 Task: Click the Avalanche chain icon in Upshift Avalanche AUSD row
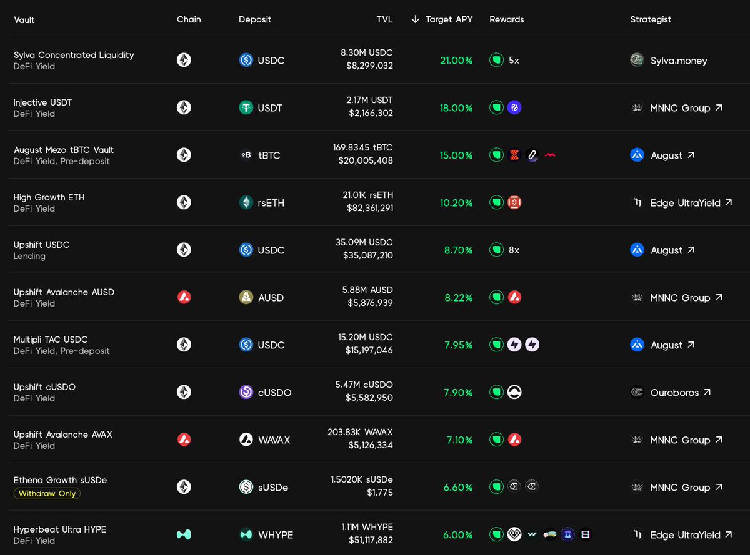184,297
